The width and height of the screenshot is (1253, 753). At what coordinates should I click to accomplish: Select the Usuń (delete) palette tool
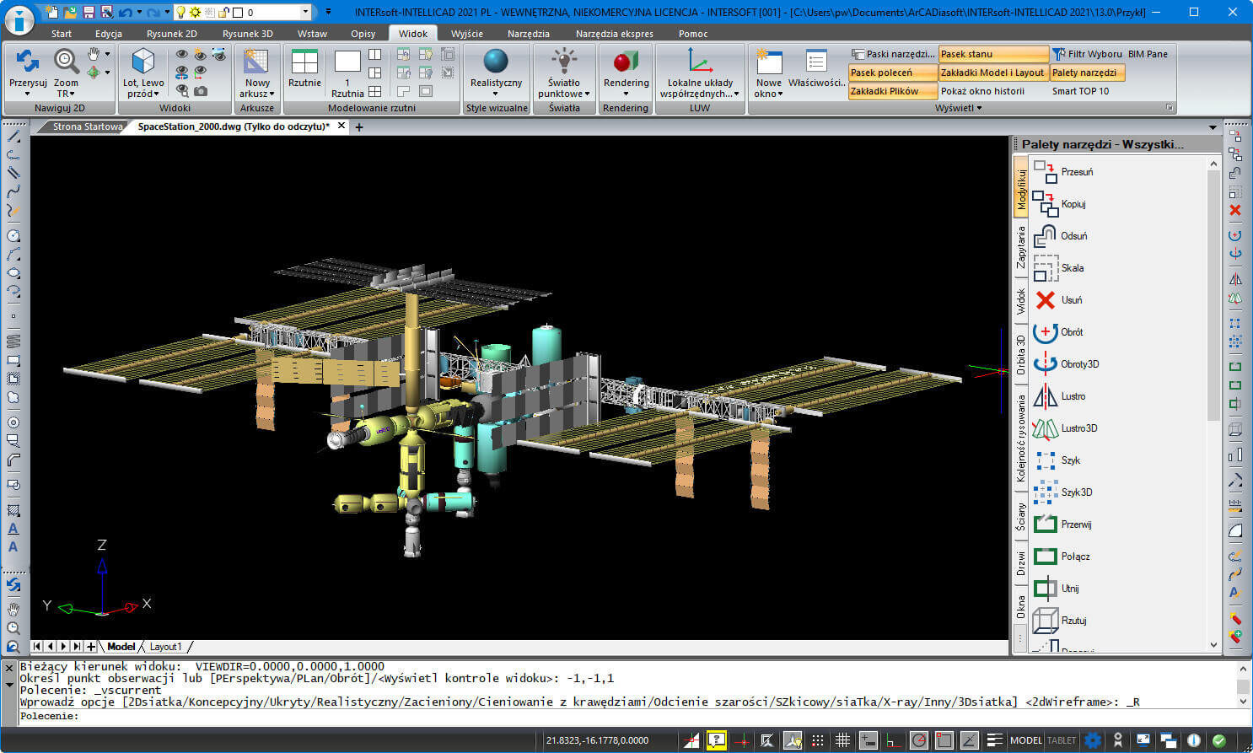pos(1058,300)
